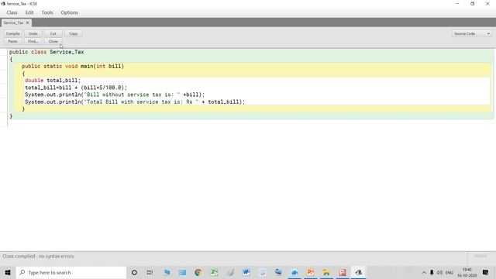Image resolution: width=496 pixels, height=279 pixels.
Task: Click the Paste button
Action: click(x=13, y=41)
